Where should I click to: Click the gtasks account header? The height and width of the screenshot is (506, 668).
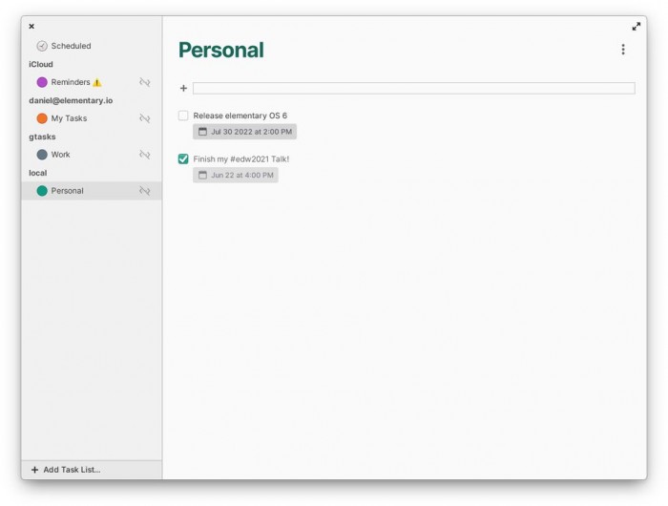click(x=42, y=137)
